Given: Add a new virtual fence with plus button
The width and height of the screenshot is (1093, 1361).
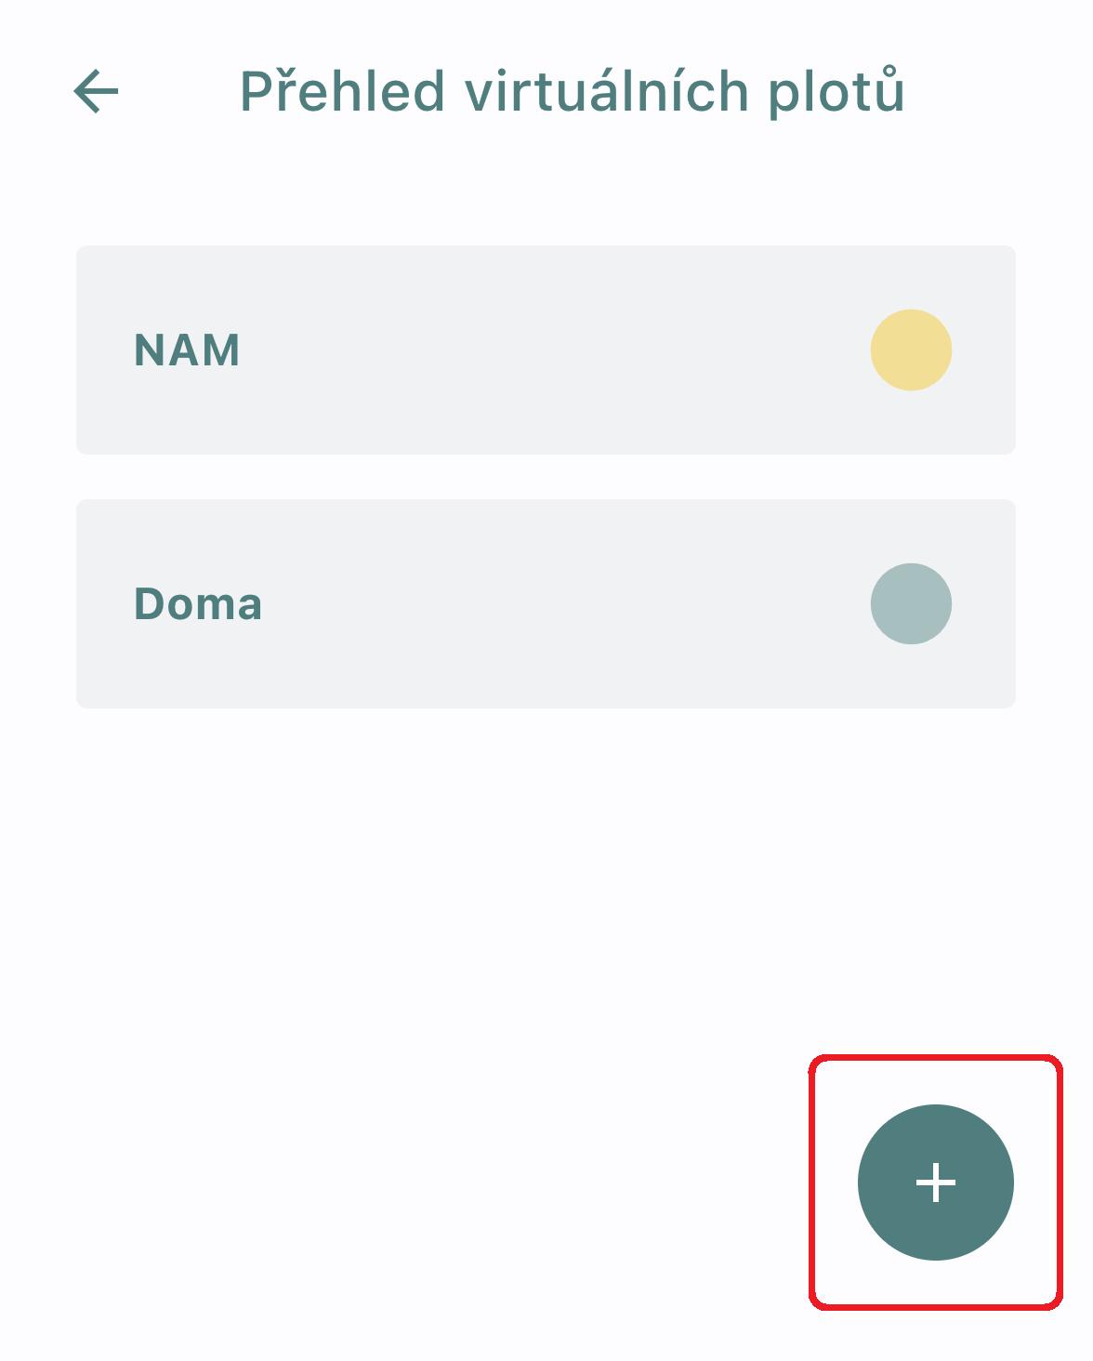Looking at the screenshot, I should (x=935, y=1183).
